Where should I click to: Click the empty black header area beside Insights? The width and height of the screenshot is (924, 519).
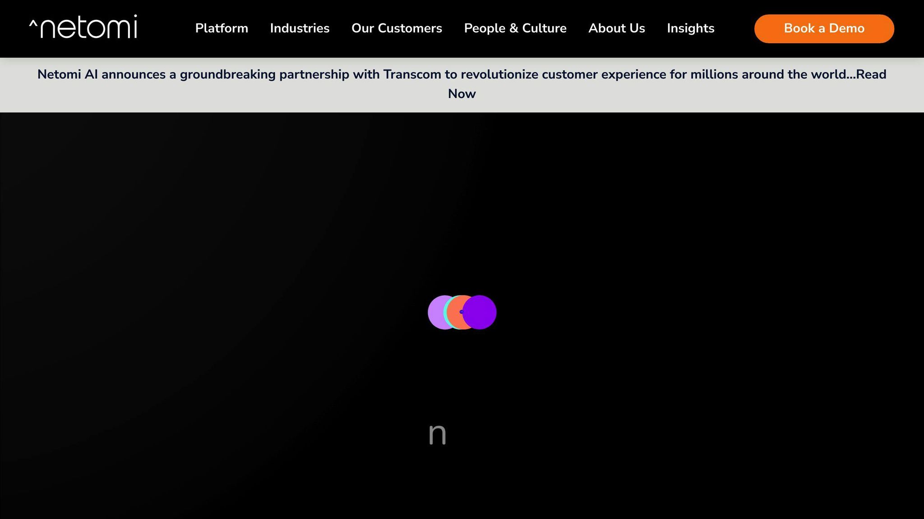(735, 28)
